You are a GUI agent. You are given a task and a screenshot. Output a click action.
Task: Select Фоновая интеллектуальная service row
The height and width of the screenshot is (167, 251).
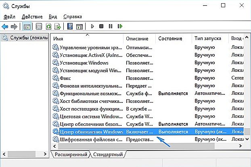(x=148, y=86)
